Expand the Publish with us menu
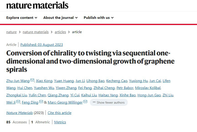197x132 pixels. click(x=98, y=18)
